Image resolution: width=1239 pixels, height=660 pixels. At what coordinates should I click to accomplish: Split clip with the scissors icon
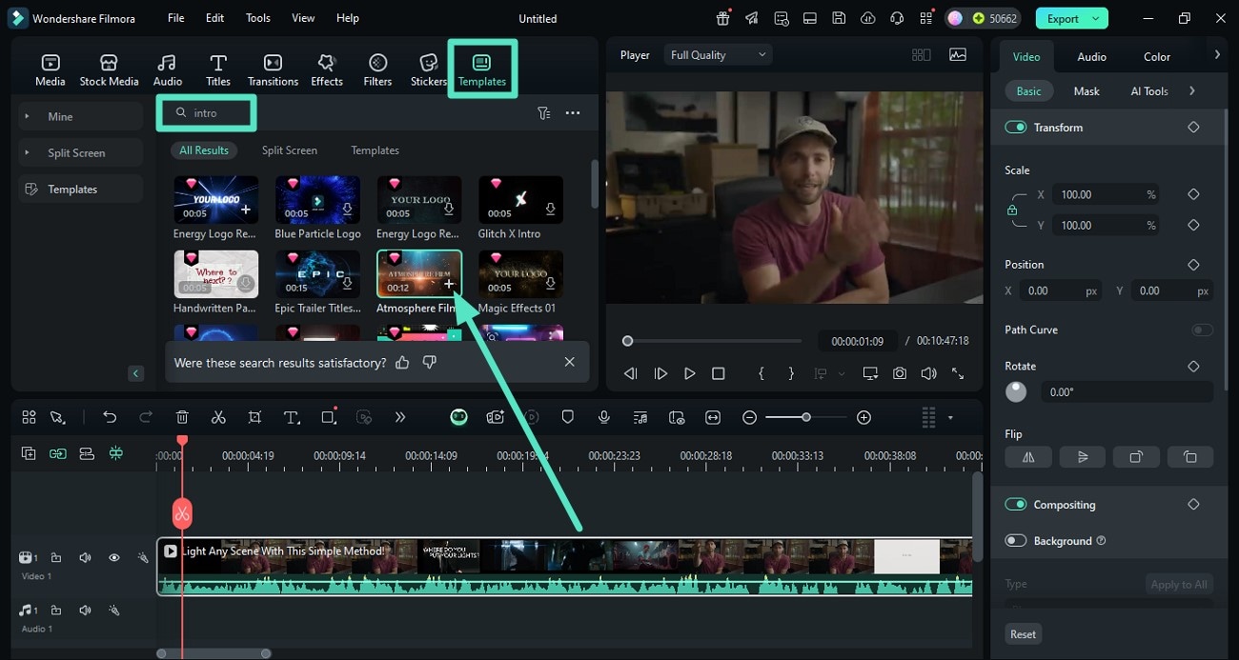218,417
